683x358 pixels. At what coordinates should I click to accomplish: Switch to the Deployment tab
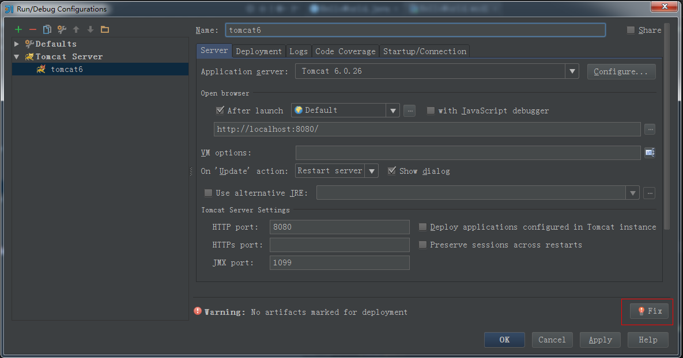click(259, 51)
